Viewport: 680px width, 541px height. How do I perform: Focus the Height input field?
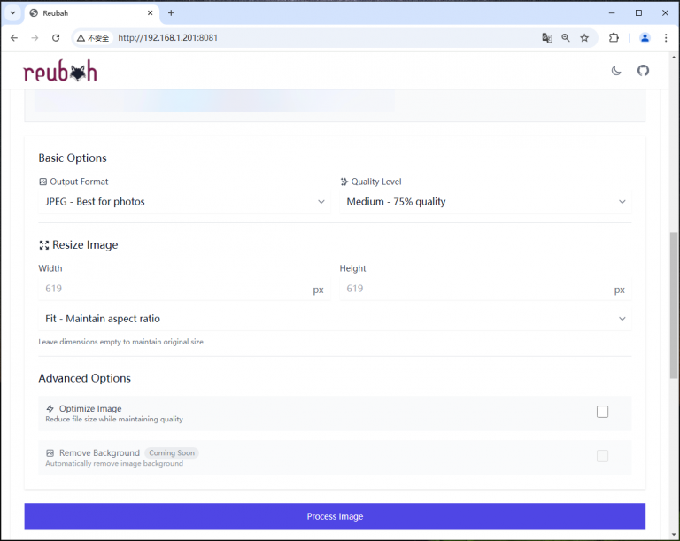[475, 289]
